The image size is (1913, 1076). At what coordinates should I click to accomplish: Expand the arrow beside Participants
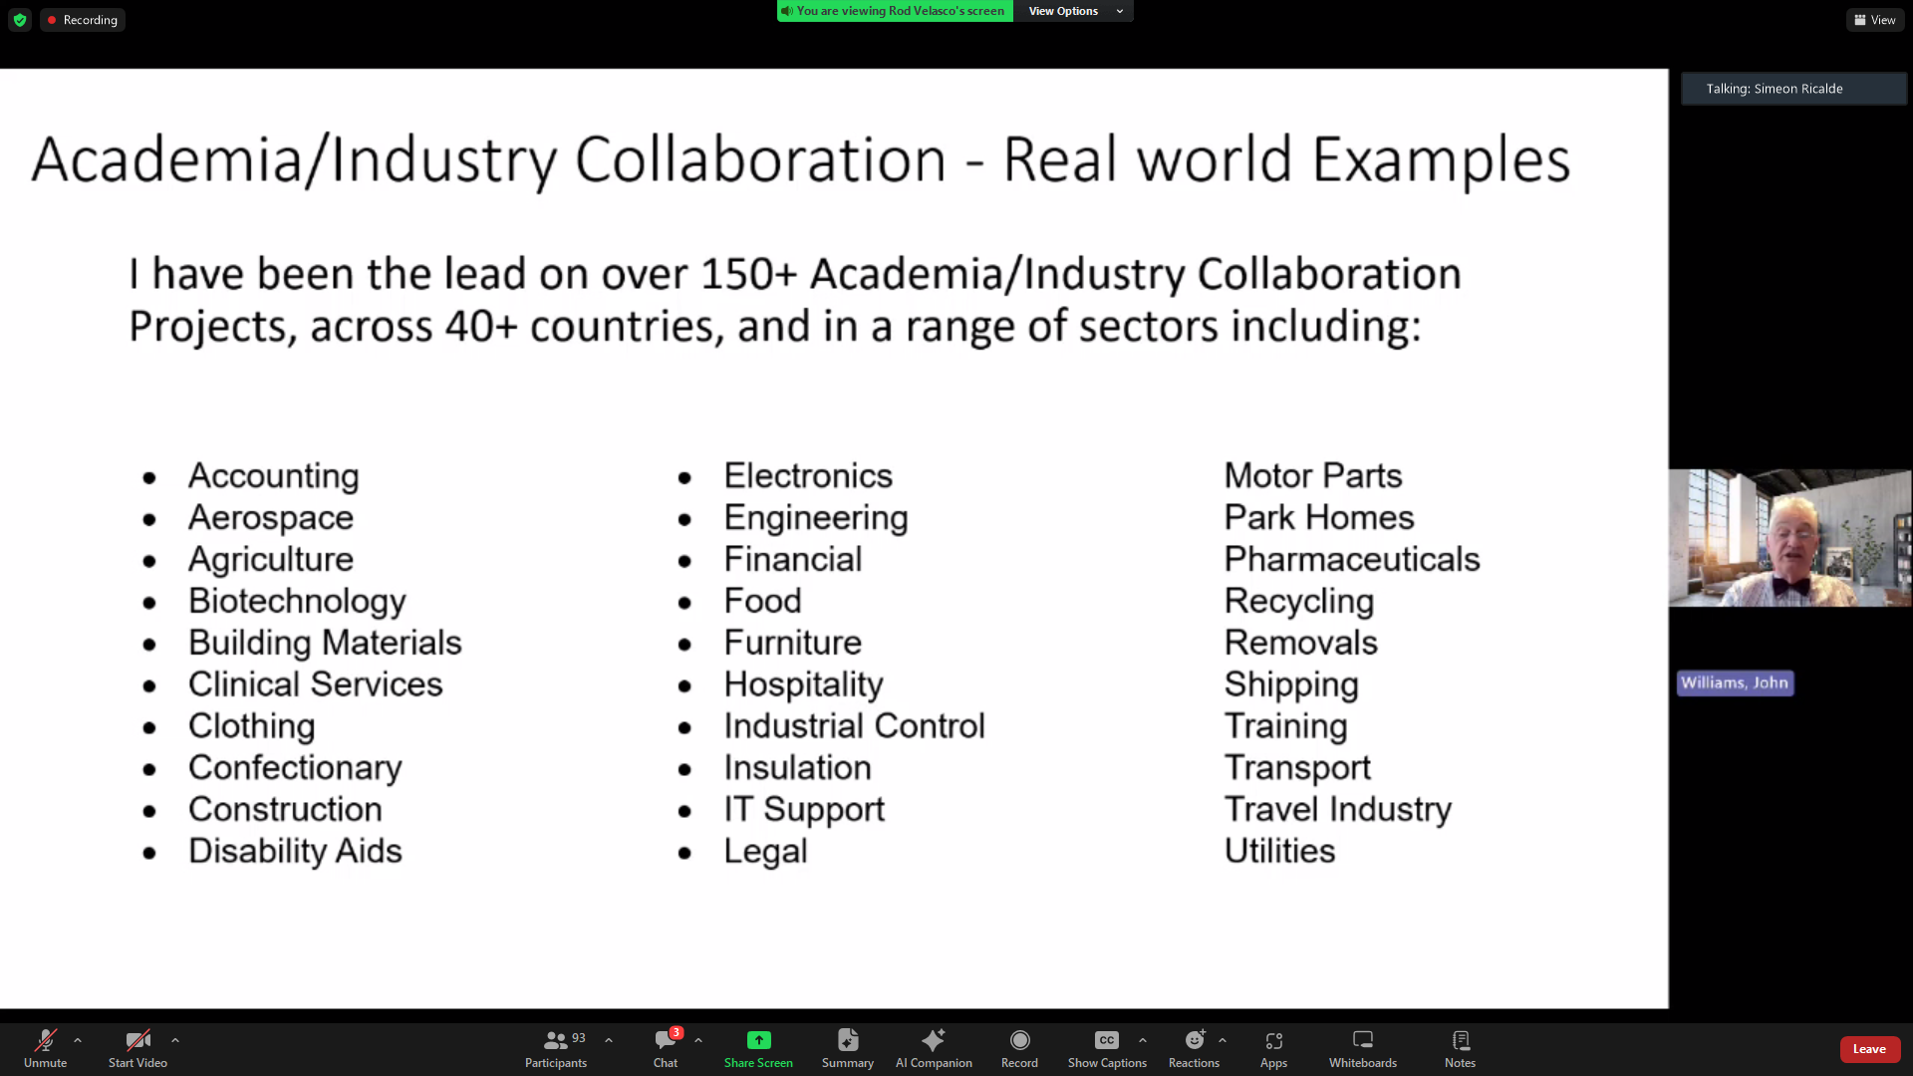tap(609, 1040)
